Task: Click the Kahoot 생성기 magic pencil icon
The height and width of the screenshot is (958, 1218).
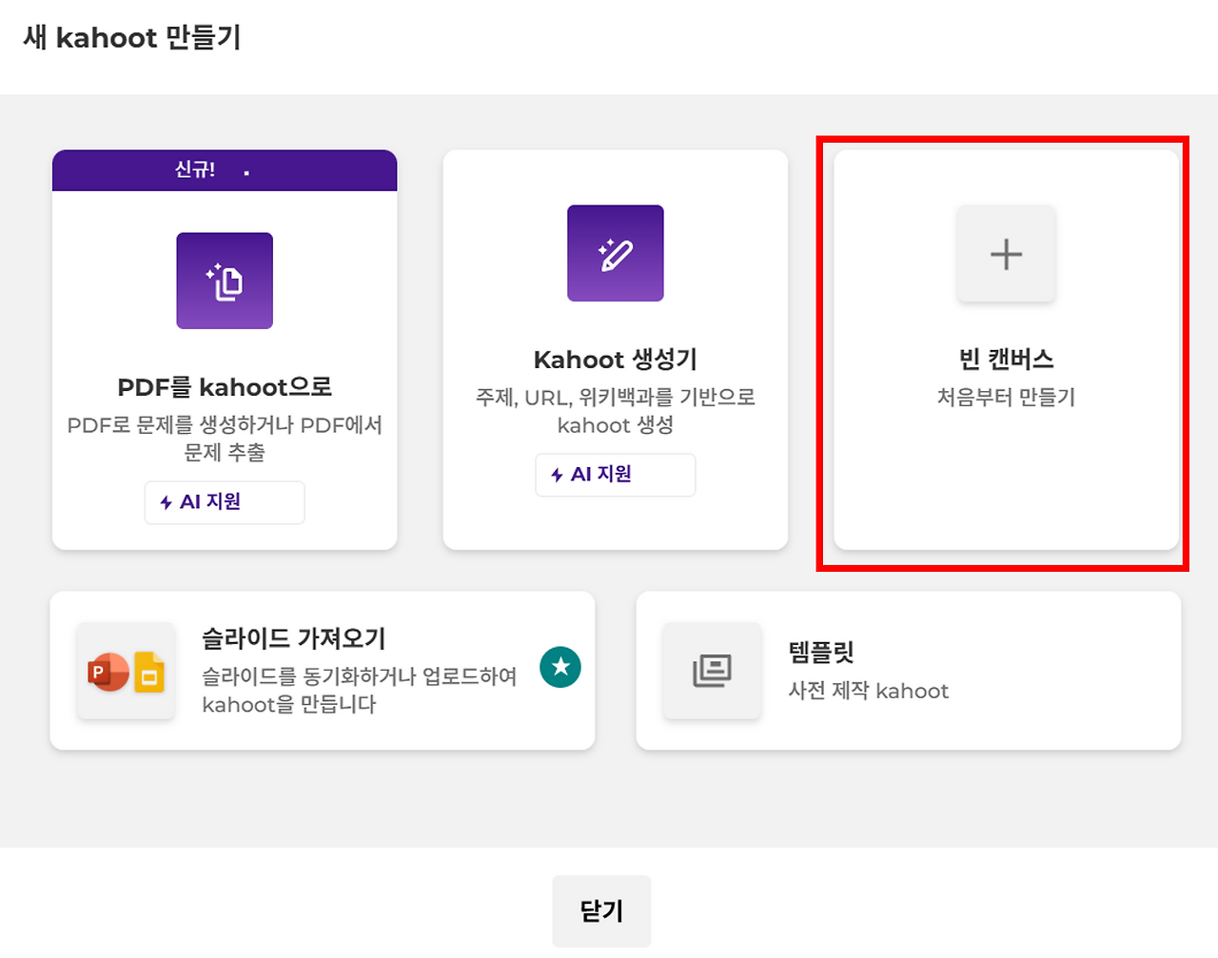Action: [616, 253]
